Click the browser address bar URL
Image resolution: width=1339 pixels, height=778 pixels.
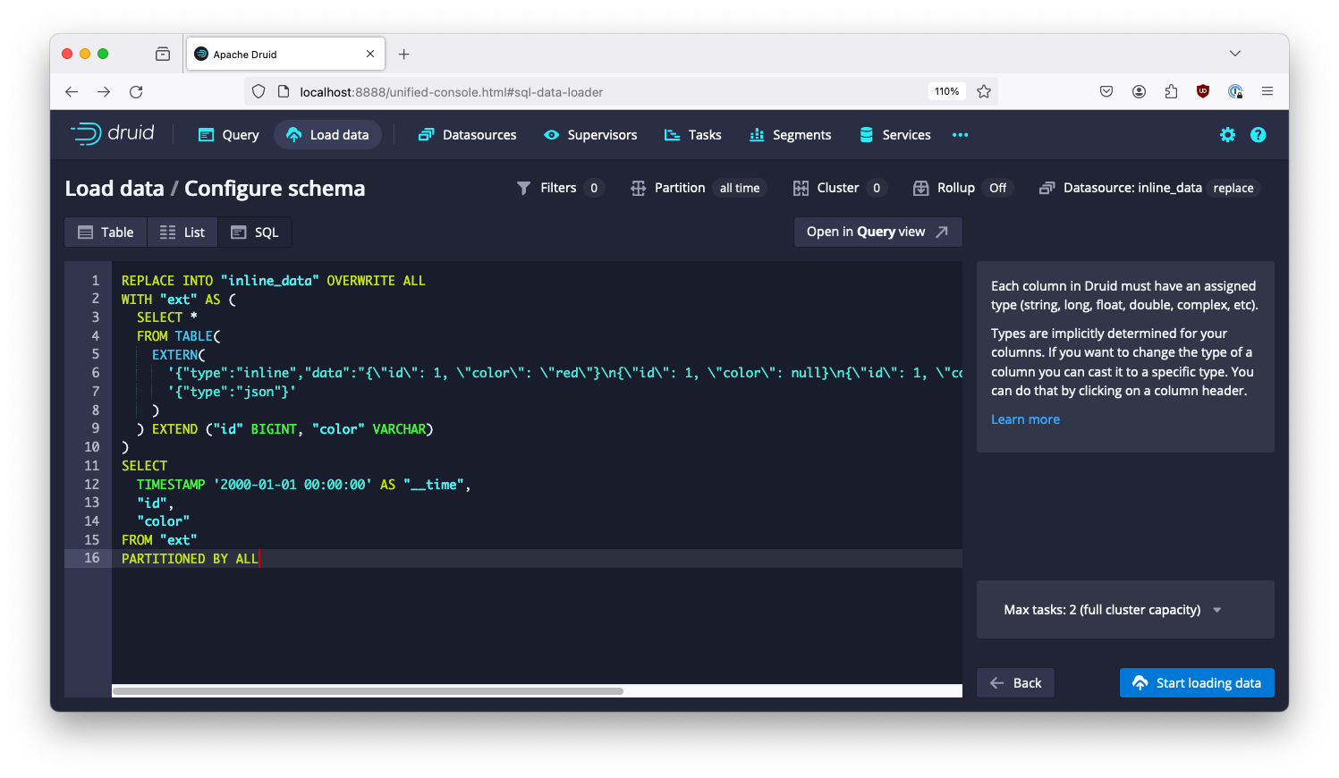[x=451, y=91]
